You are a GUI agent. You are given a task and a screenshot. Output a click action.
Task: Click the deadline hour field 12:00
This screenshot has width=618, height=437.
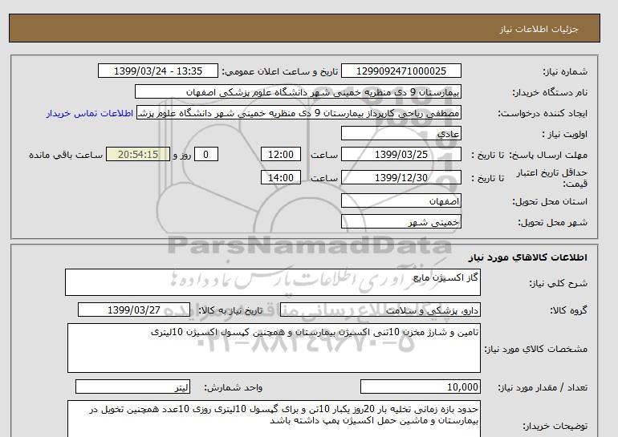(281, 154)
